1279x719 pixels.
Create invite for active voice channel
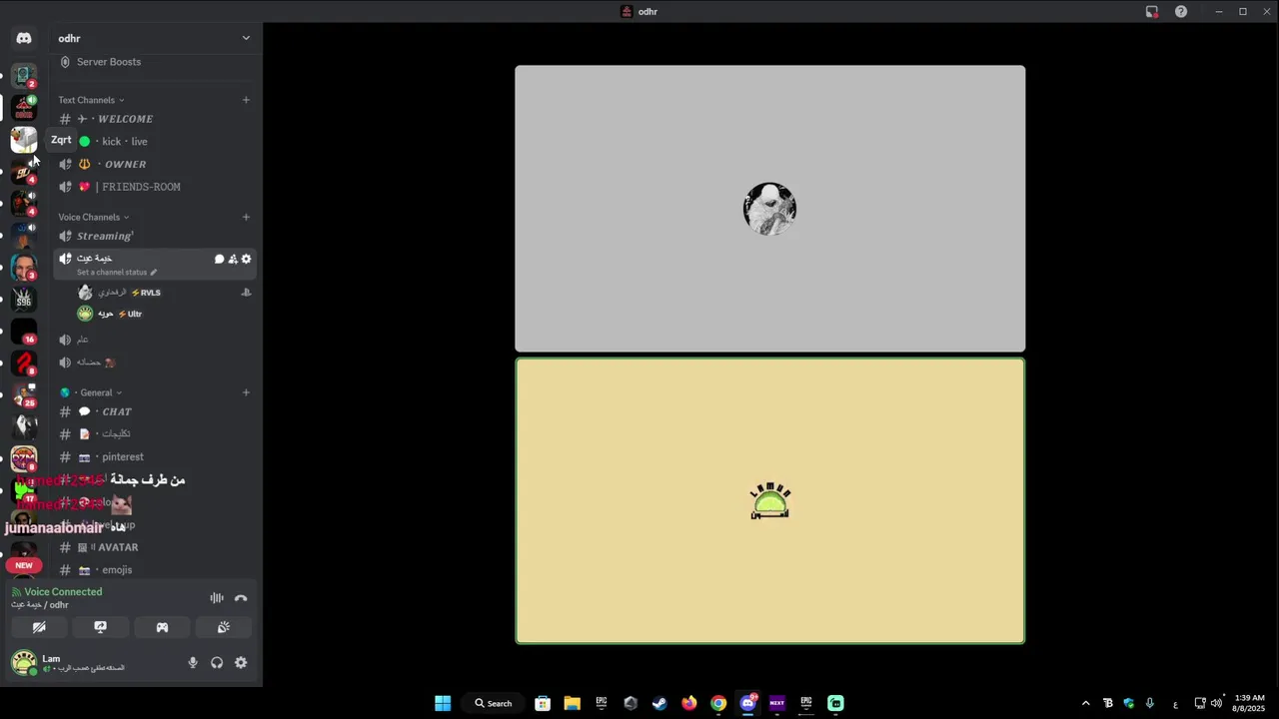[233, 259]
